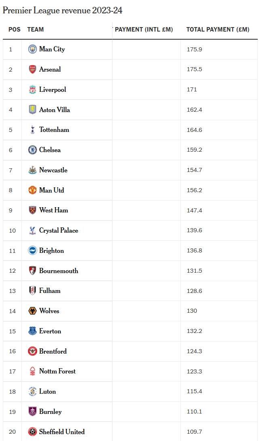Click the Arsenal club crest
Screen dimensions: 265x441
[x=32, y=70]
